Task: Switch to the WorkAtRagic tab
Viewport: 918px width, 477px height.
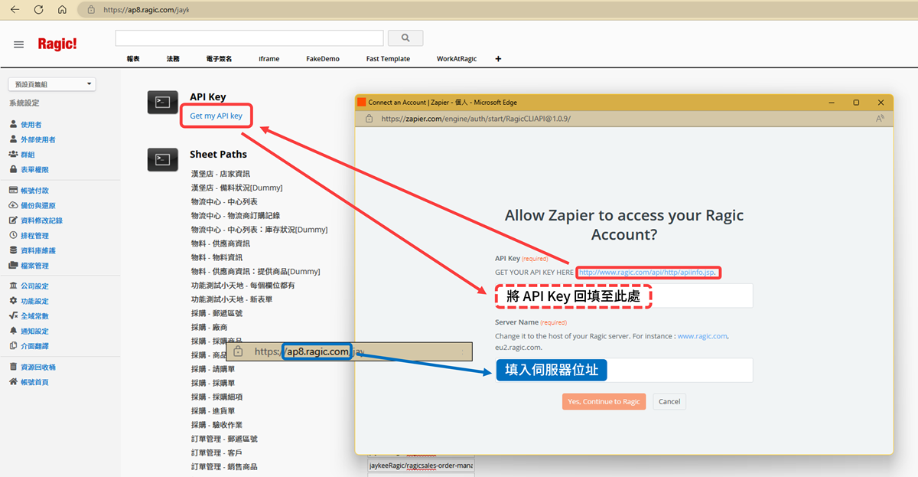Action: pyautogui.click(x=457, y=59)
